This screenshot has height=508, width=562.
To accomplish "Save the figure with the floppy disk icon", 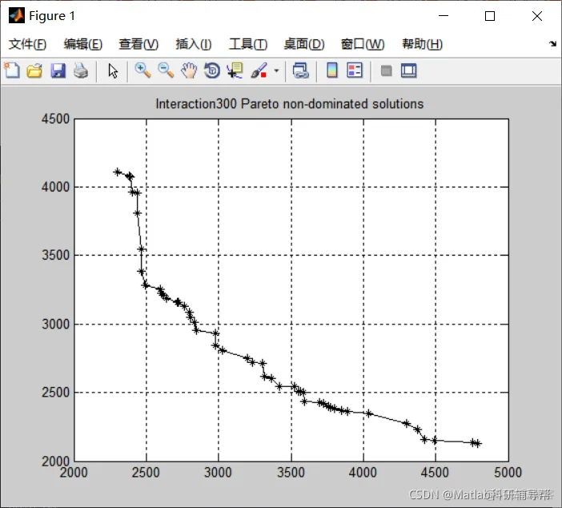I will (58, 71).
